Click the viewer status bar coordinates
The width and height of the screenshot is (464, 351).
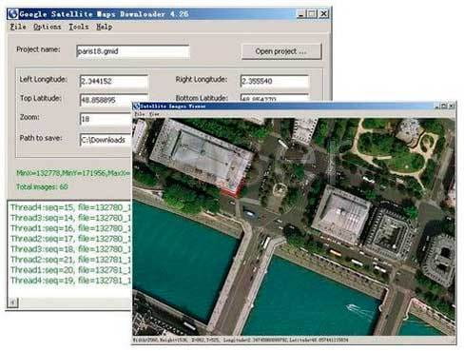tap(241, 340)
